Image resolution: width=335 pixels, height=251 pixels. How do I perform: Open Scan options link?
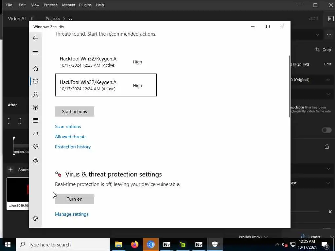[x=68, y=126]
